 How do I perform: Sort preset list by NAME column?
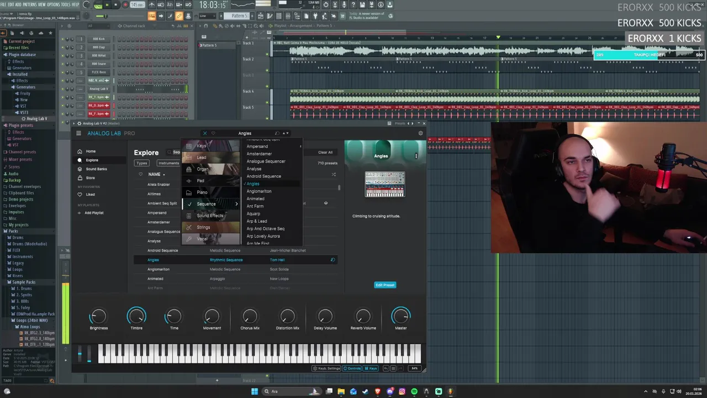156,174
